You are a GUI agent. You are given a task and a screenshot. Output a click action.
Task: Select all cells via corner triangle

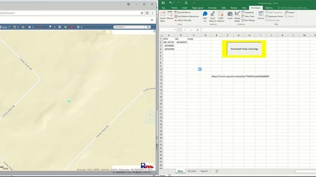(x=161, y=35)
